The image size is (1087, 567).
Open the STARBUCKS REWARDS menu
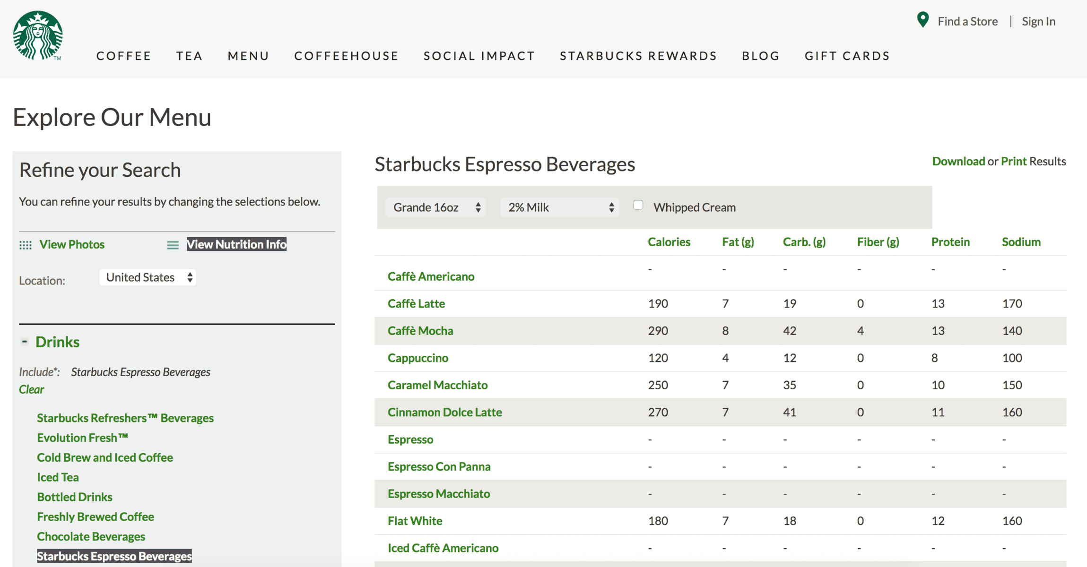pyautogui.click(x=639, y=56)
